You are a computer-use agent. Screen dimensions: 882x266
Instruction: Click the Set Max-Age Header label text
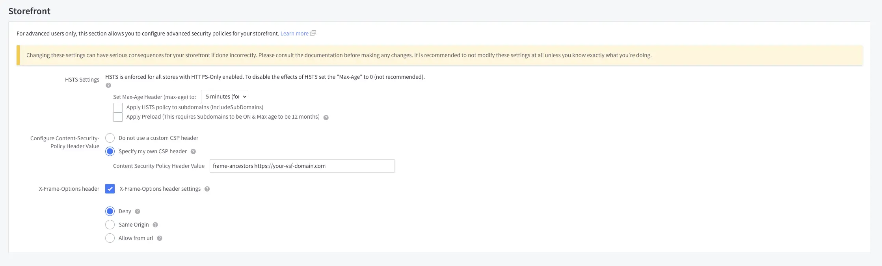point(154,97)
